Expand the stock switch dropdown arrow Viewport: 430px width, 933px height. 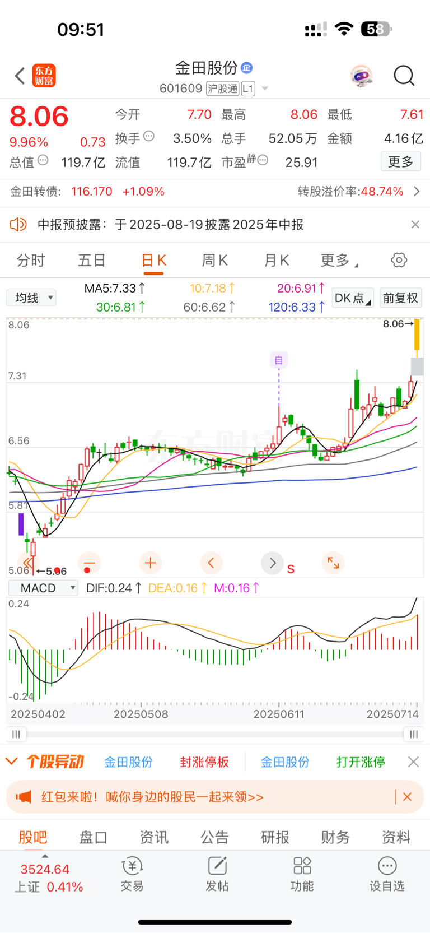point(265,89)
